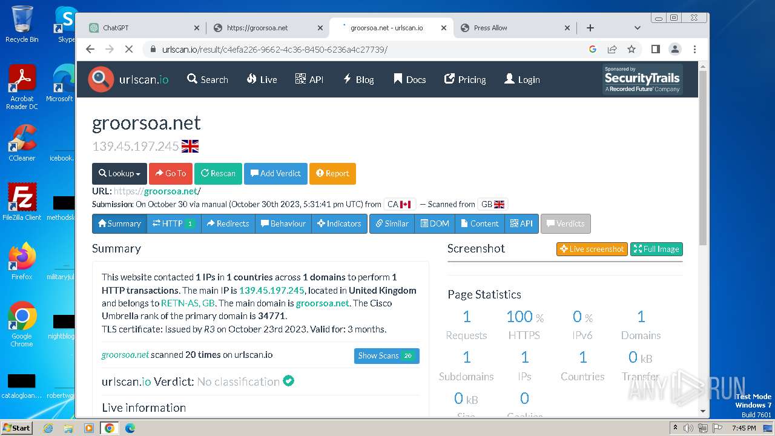Open the Search page in urlscan navbar
Viewport: 775px width, 436px height.
pos(208,79)
